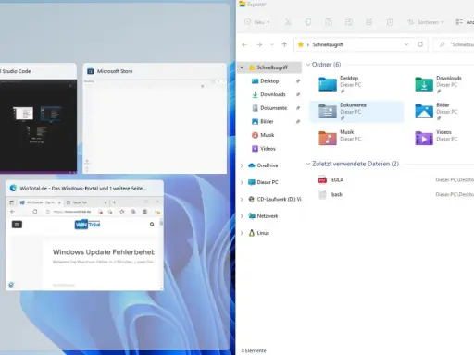Click the Neu button in Explorer toolbar
The image size is (474, 355).
[257, 22]
